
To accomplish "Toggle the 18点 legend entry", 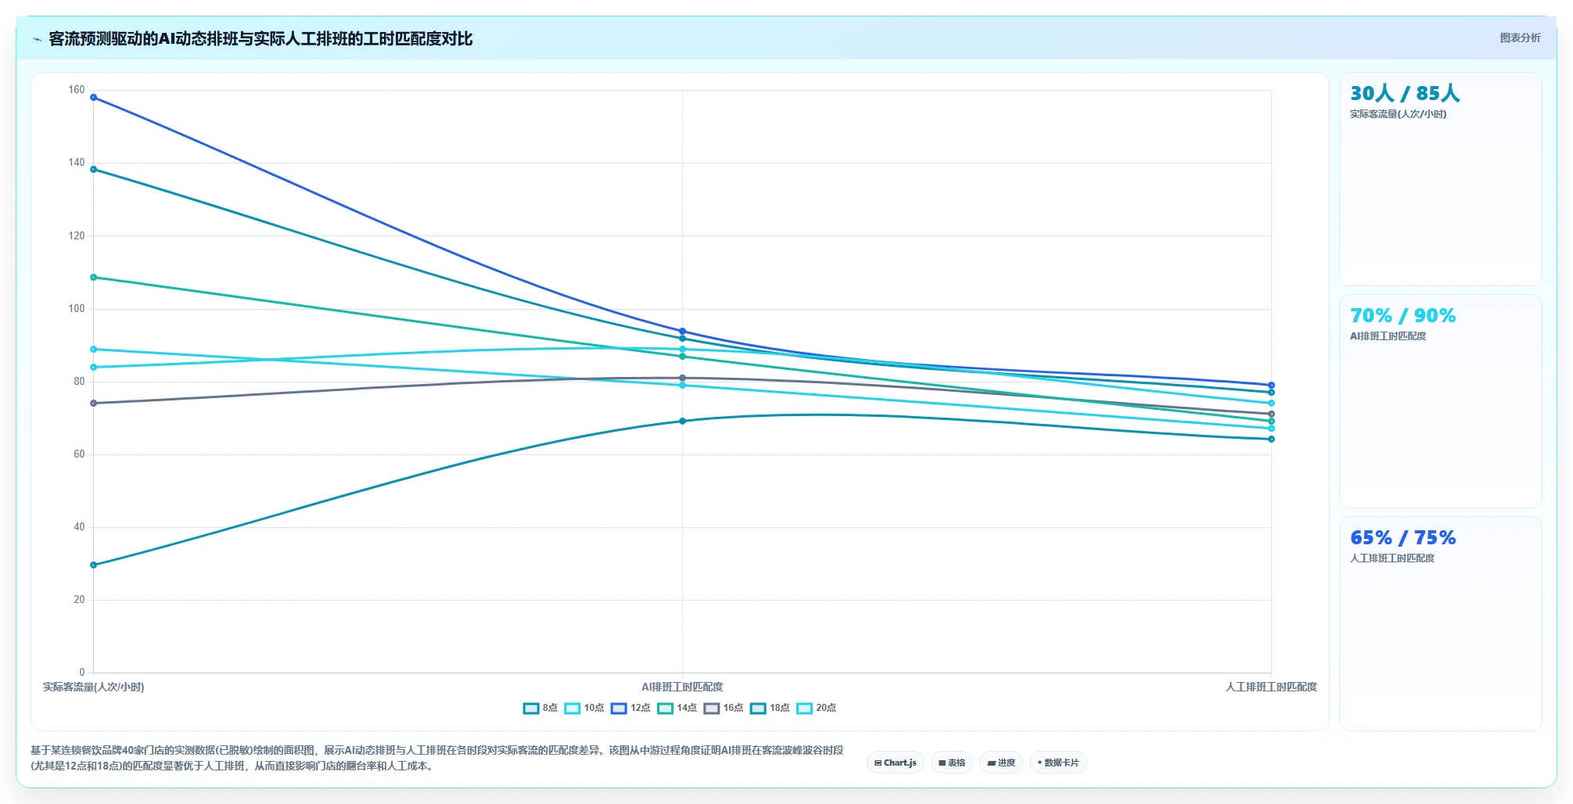I will 770,708.
